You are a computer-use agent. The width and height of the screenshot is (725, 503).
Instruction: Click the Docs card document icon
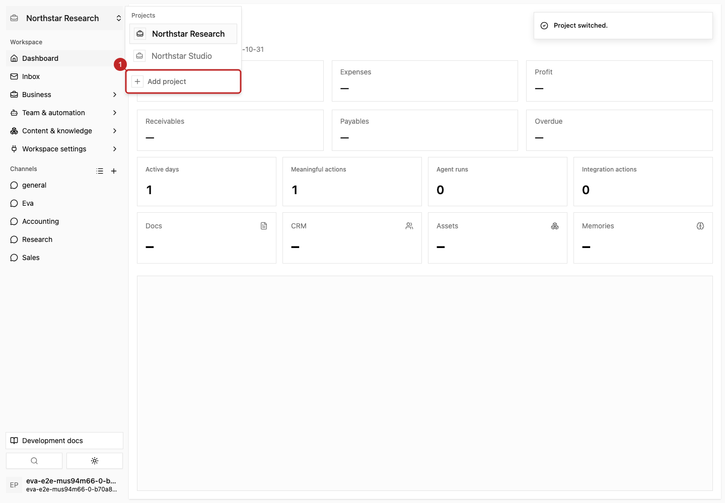point(264,226)
